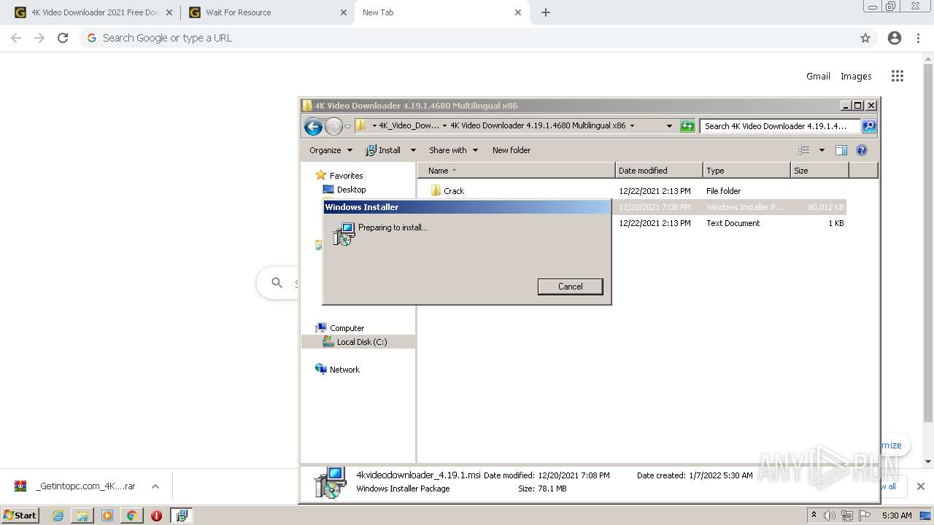Click the volume tray icon
934x525 pixels.
(x=830, y=516)
